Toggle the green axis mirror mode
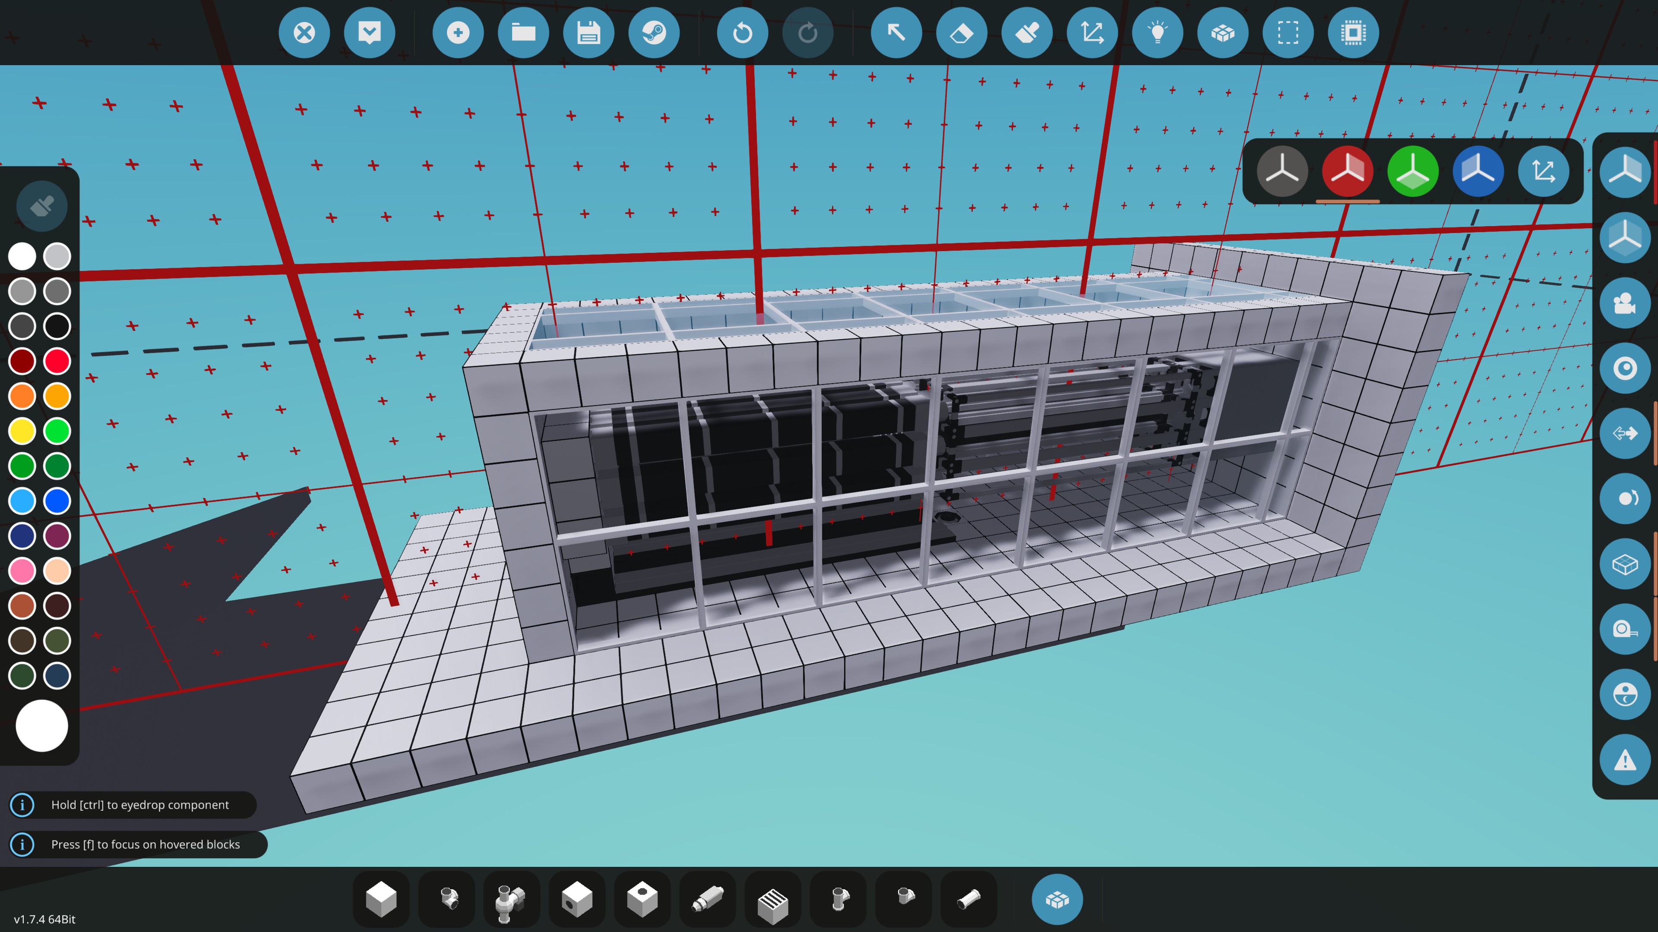The image size is (1658, 932). [1413, 171]
